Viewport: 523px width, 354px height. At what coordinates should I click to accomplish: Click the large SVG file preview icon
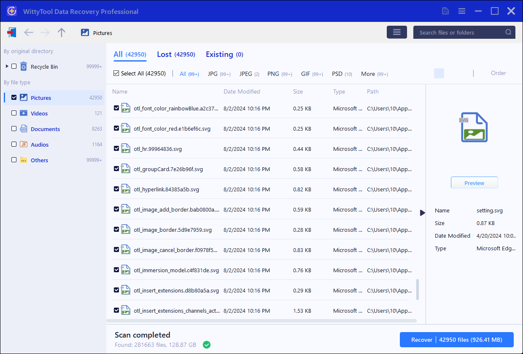(x=474, y=127)
